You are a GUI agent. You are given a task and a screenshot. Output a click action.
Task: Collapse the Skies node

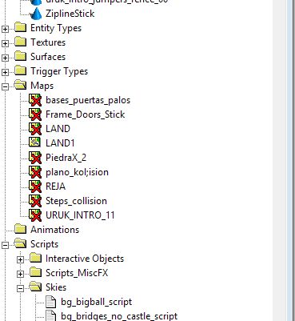(x=20, y=288)
